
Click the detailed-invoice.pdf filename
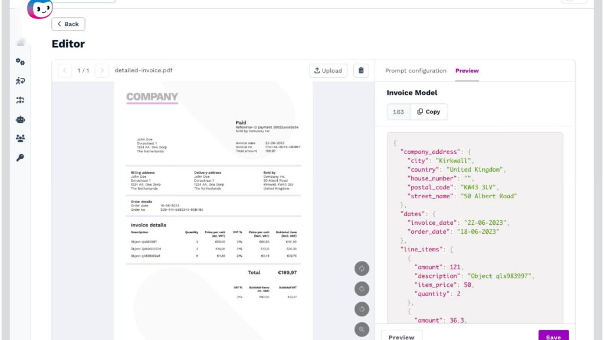143,70
